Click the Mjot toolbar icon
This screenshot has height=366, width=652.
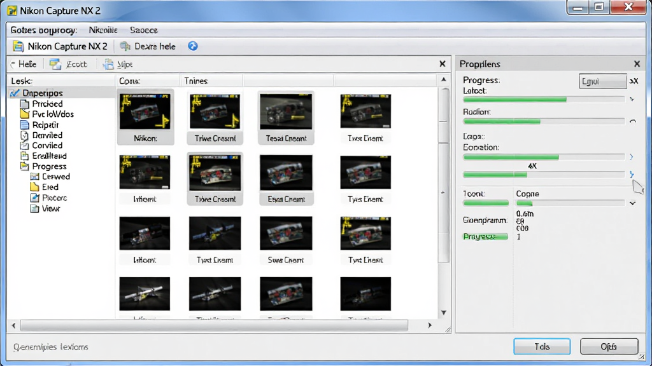point(108,64)
